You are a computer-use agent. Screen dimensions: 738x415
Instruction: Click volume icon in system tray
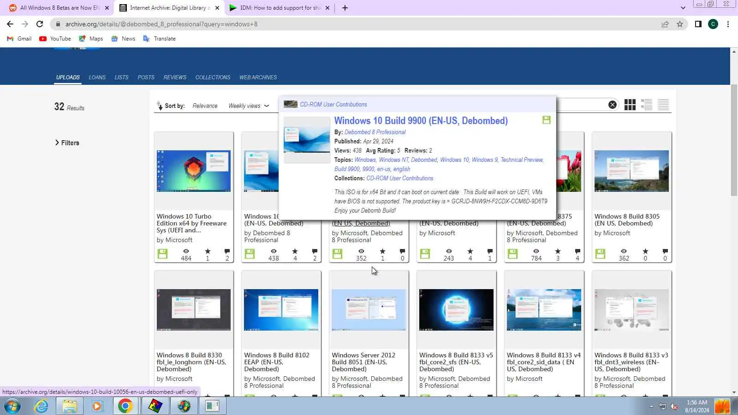674,407
